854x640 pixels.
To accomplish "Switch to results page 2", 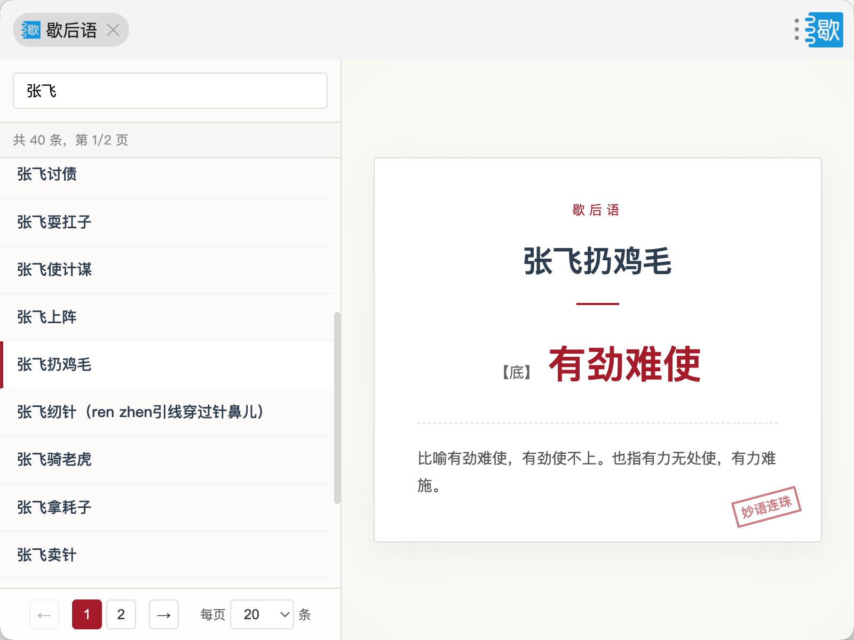I will [x=121, y=614].
